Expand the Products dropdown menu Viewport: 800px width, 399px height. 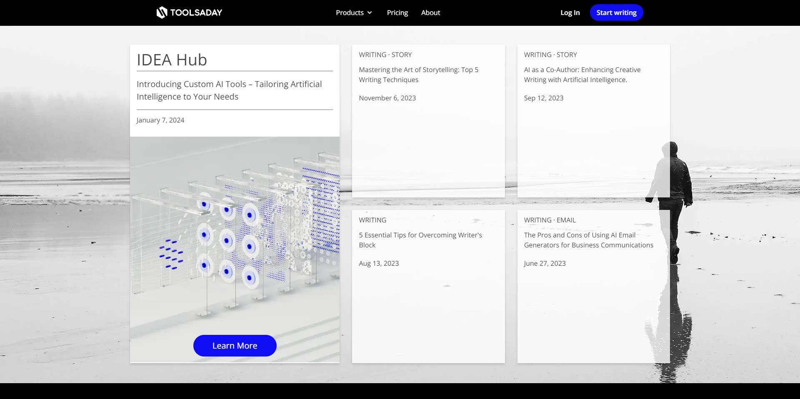pos(350,12)
